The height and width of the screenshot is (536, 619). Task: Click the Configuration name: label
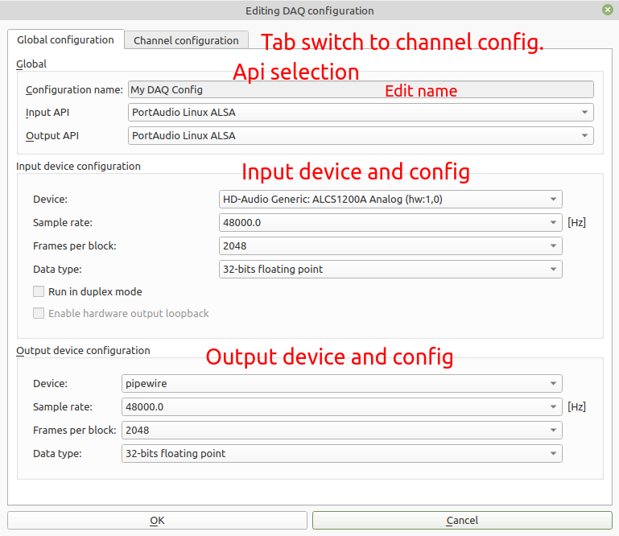pos(74,90)
